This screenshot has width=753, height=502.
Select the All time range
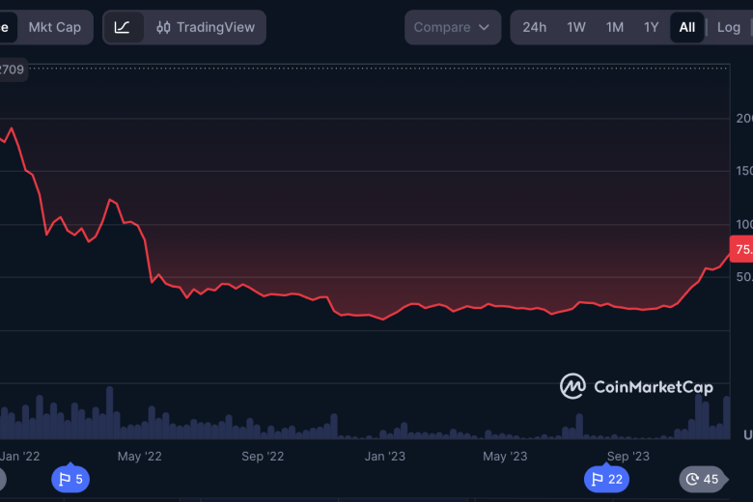[x=686, y=27]
